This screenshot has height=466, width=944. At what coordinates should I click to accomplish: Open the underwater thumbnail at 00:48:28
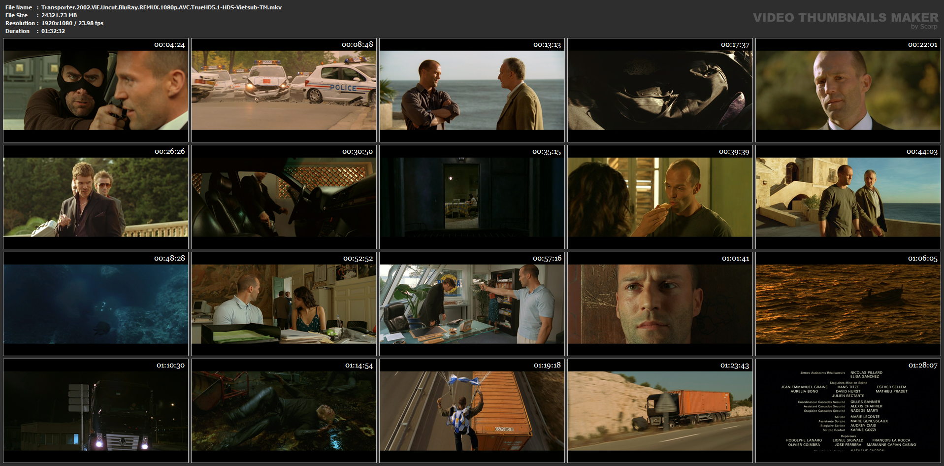(x=96, y=304)
